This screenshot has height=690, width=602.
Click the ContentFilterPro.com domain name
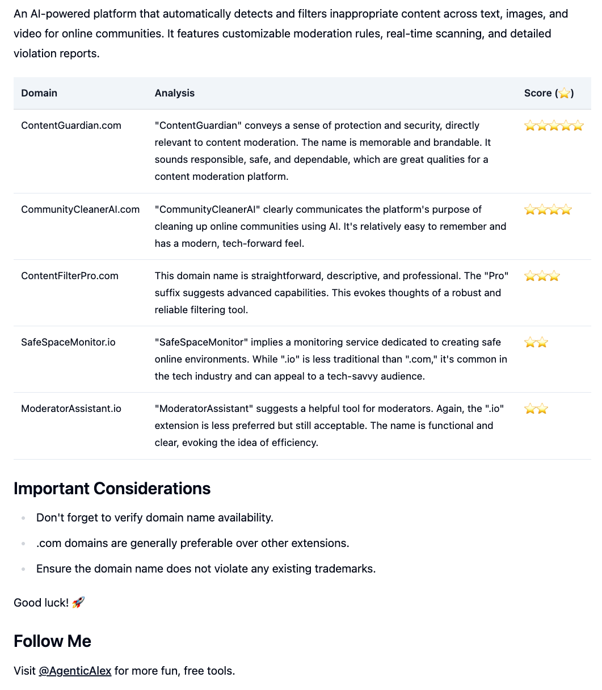(x=70, y=276)
